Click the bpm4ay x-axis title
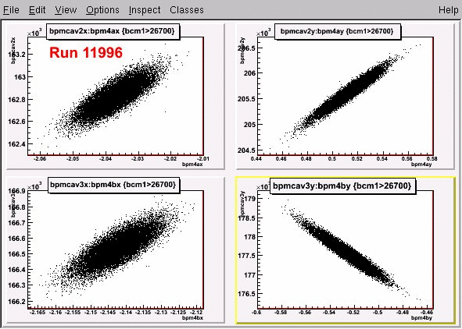 pos(421,164)
